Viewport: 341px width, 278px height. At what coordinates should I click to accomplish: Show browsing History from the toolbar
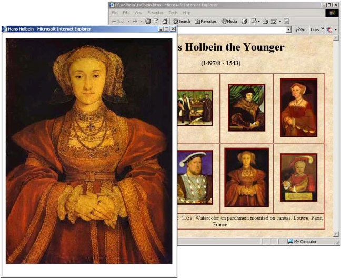244,22
